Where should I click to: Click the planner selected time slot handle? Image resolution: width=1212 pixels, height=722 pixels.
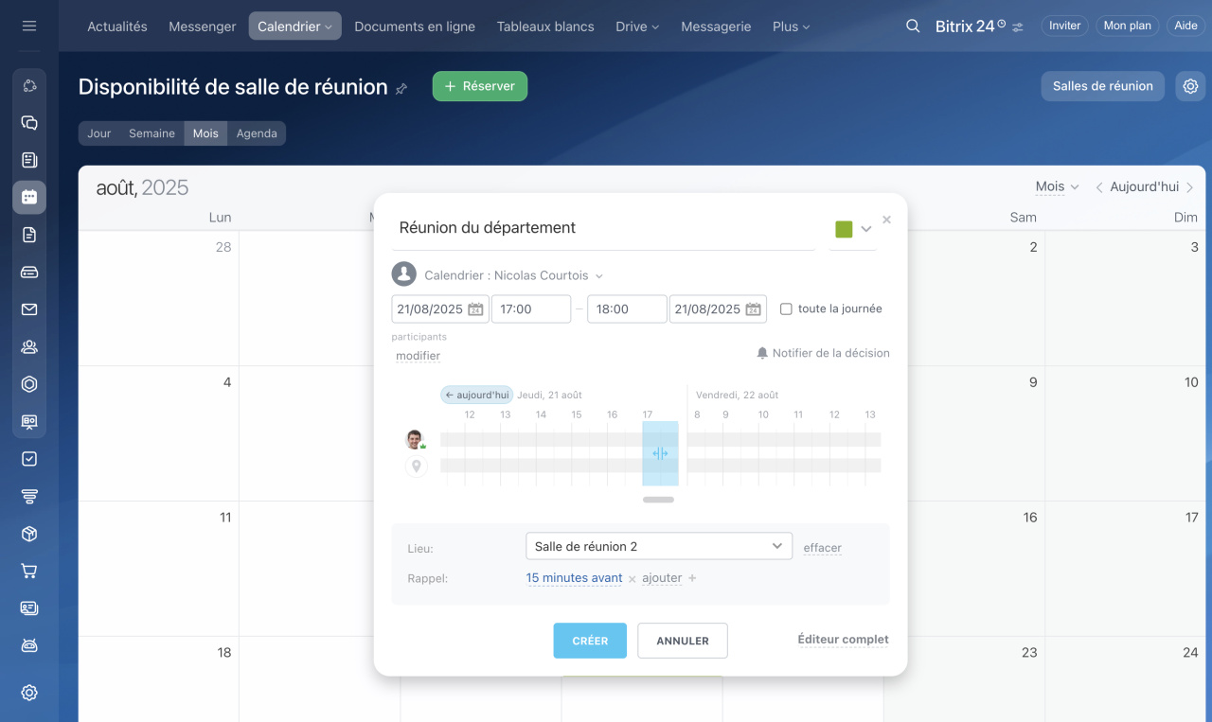click(x=660, y=453)
